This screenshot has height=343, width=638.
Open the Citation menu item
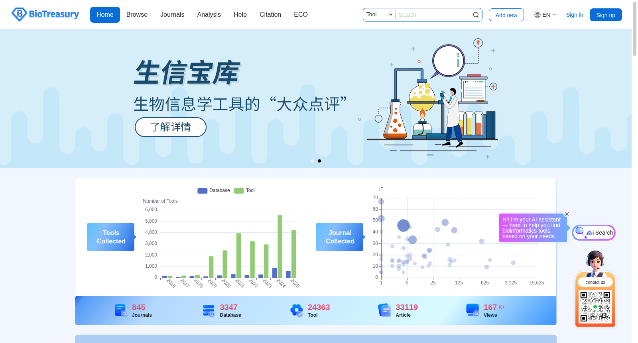point(270,15)
